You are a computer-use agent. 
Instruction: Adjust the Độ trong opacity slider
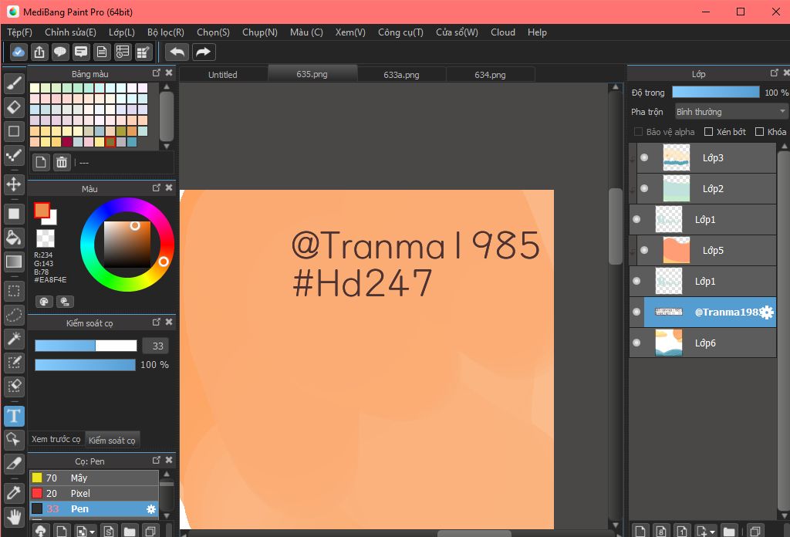tap(715, 92)
